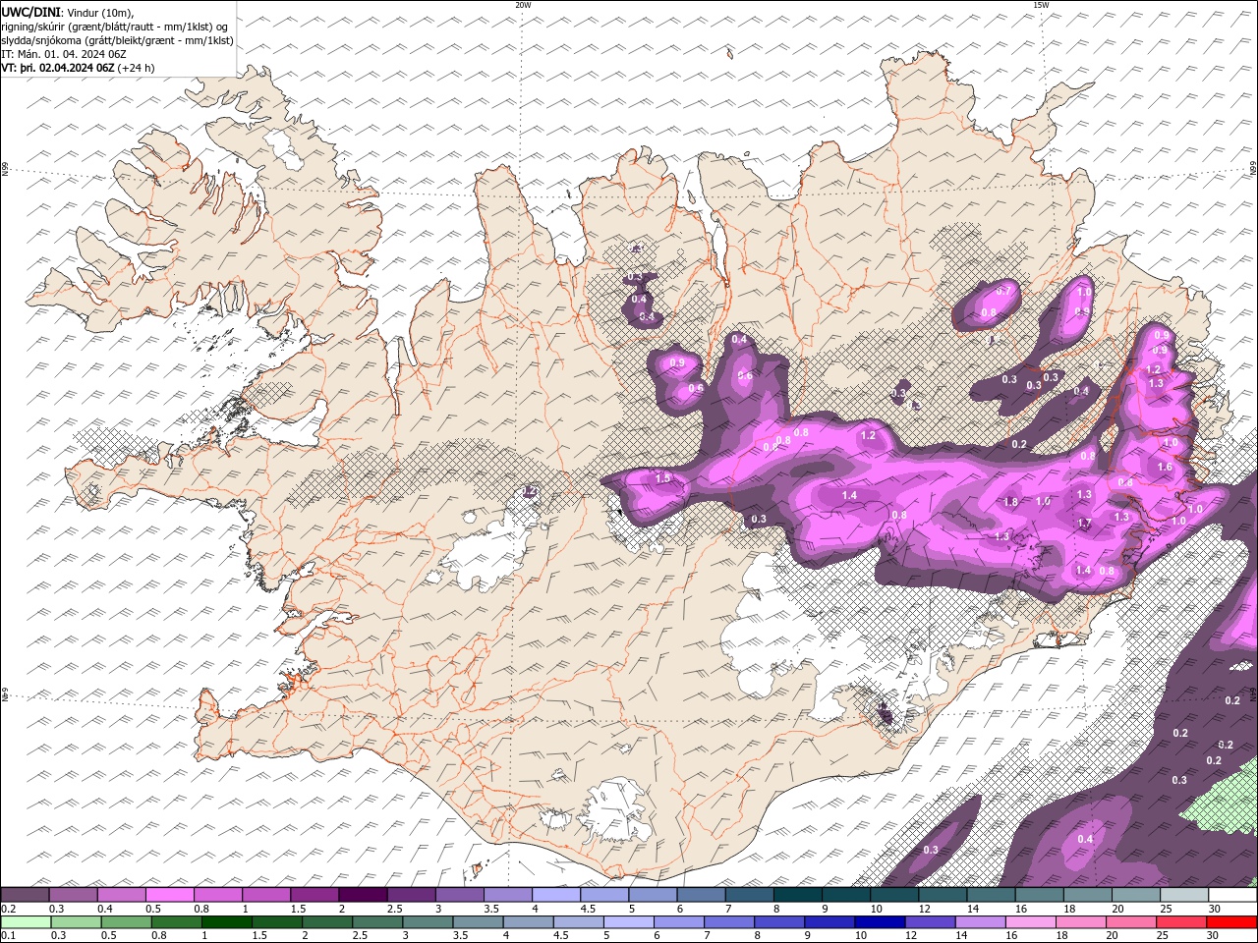Click the 15W longitude label
1258x943 pixels.
pos(1041,5)
